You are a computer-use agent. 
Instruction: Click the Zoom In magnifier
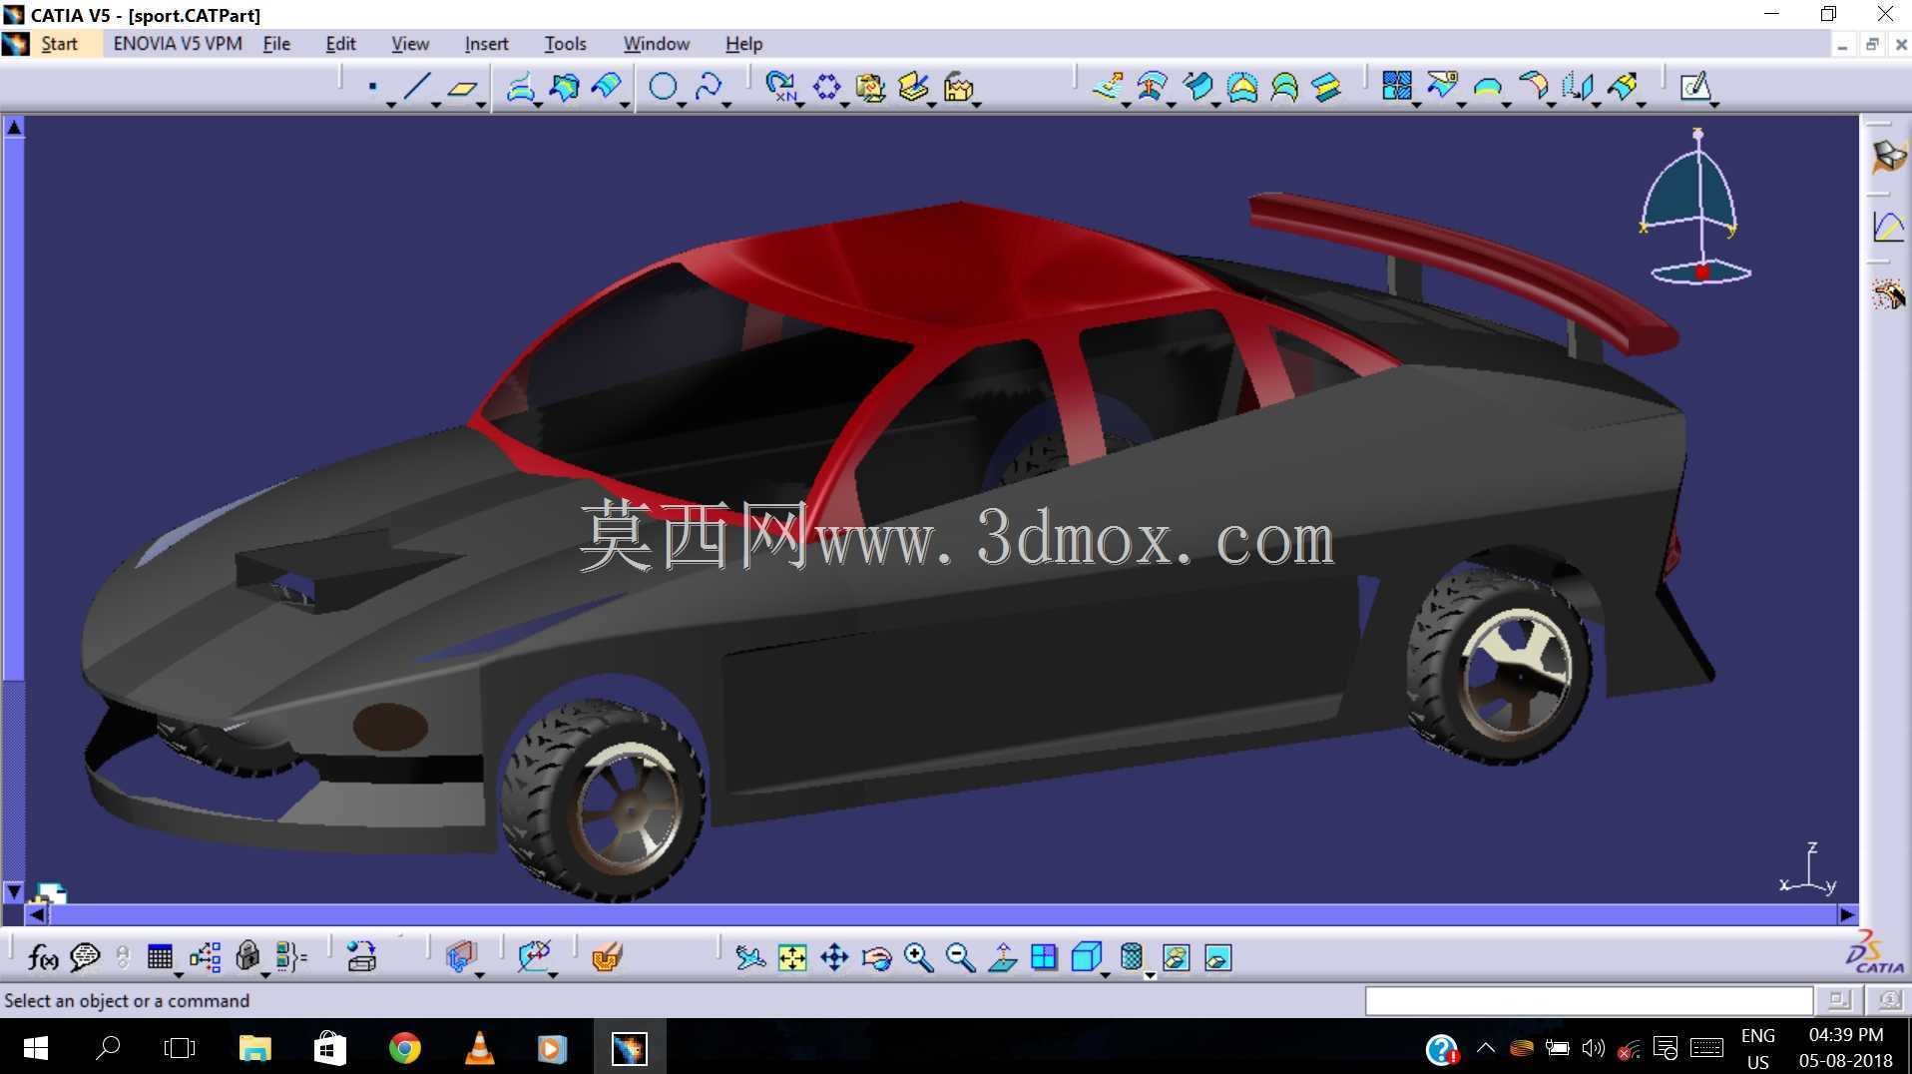pos(918,958)
